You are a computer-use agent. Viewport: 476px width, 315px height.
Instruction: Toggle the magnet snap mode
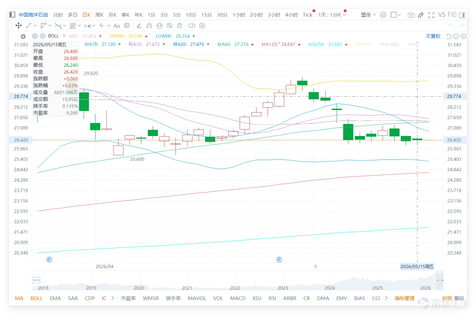[149, 25]
